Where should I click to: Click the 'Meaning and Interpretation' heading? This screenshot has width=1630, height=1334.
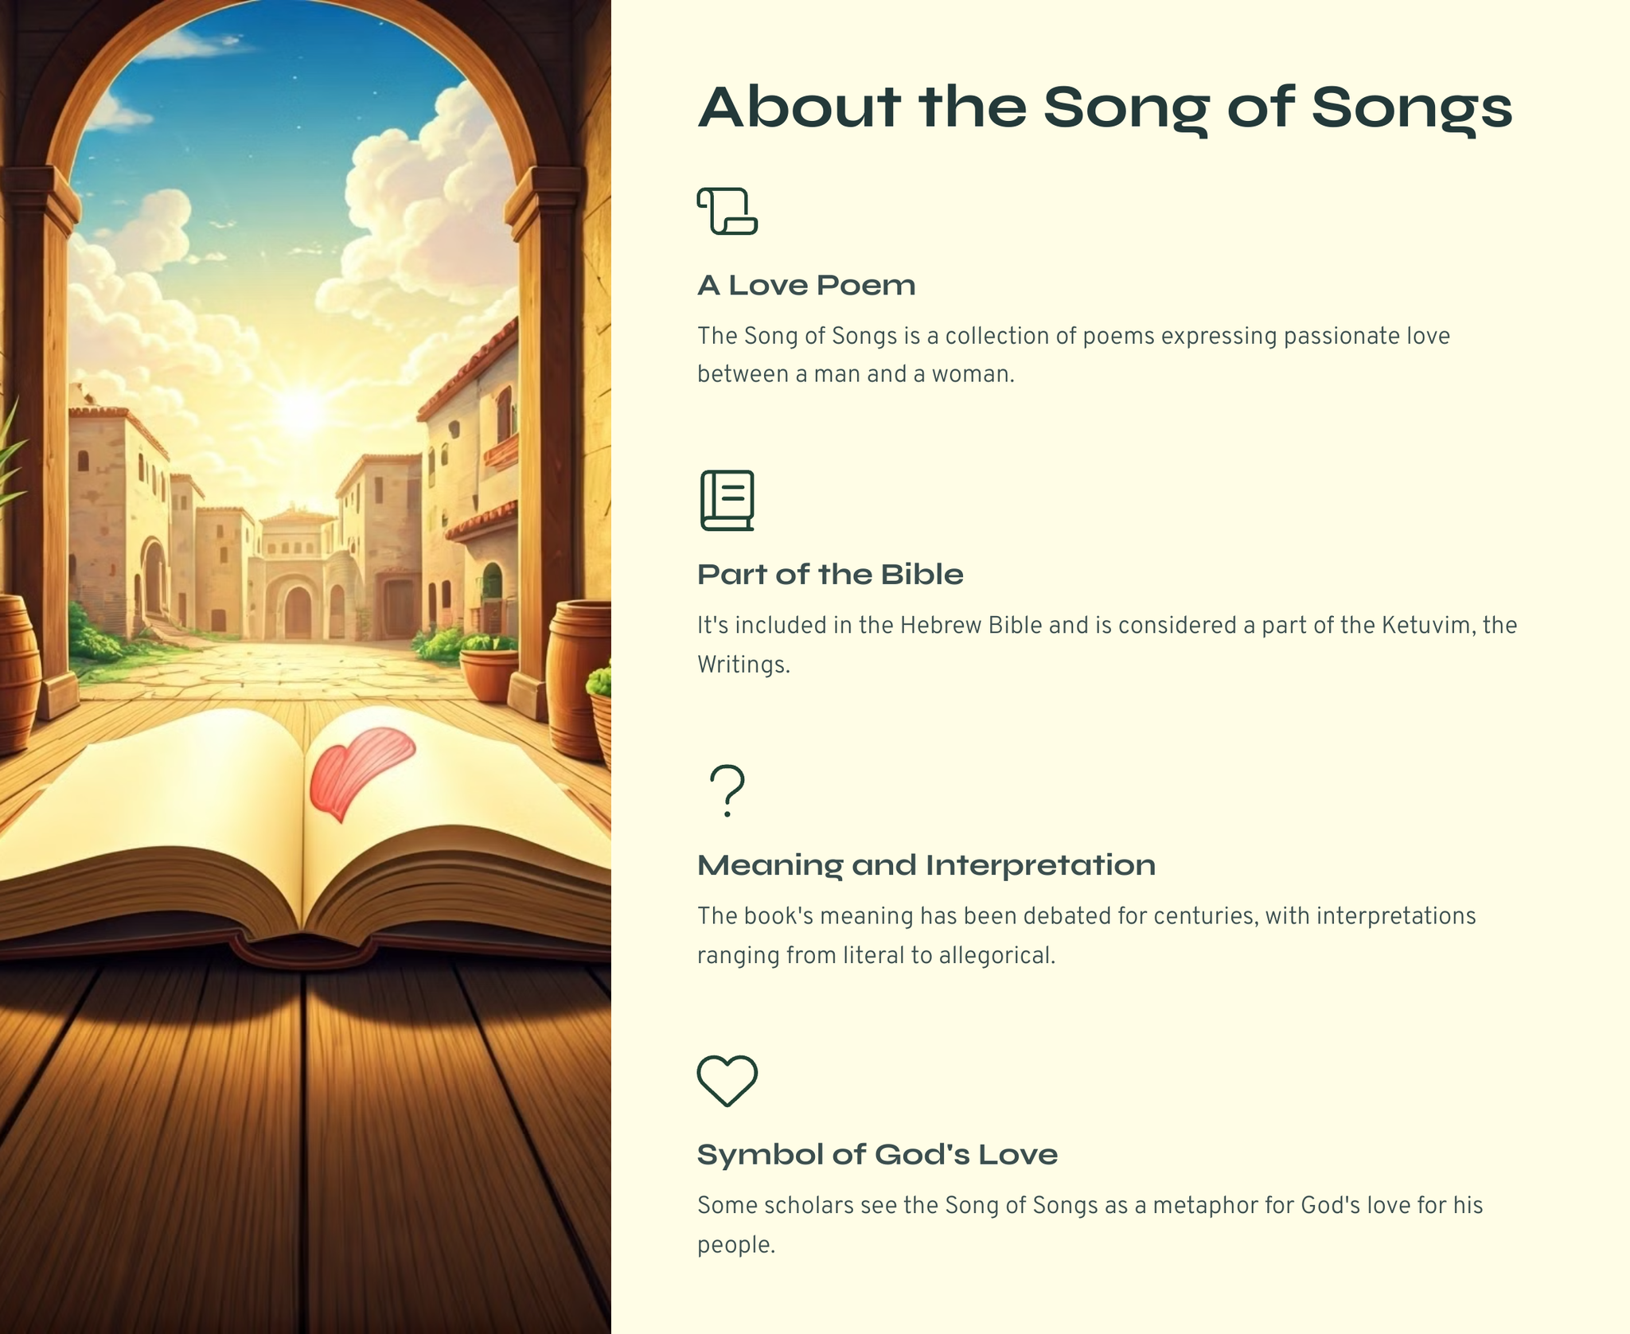click(926, 865)
